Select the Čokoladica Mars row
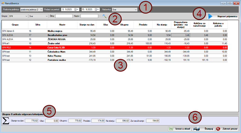241x133 pixels. [x=115, y=52]
